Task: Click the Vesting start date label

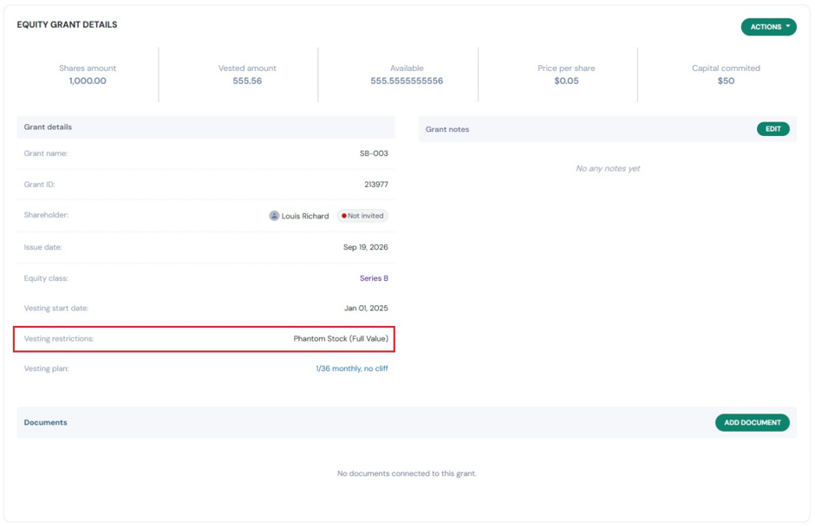Action: (56, 309)
